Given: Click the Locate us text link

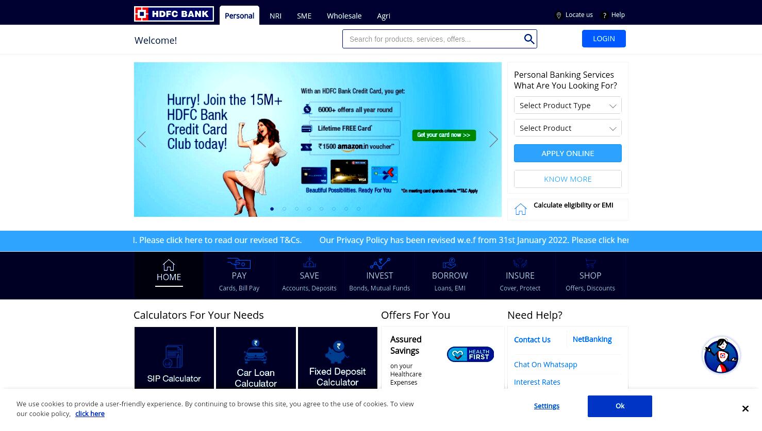Looking at the screenshot, I should point(579,15).
